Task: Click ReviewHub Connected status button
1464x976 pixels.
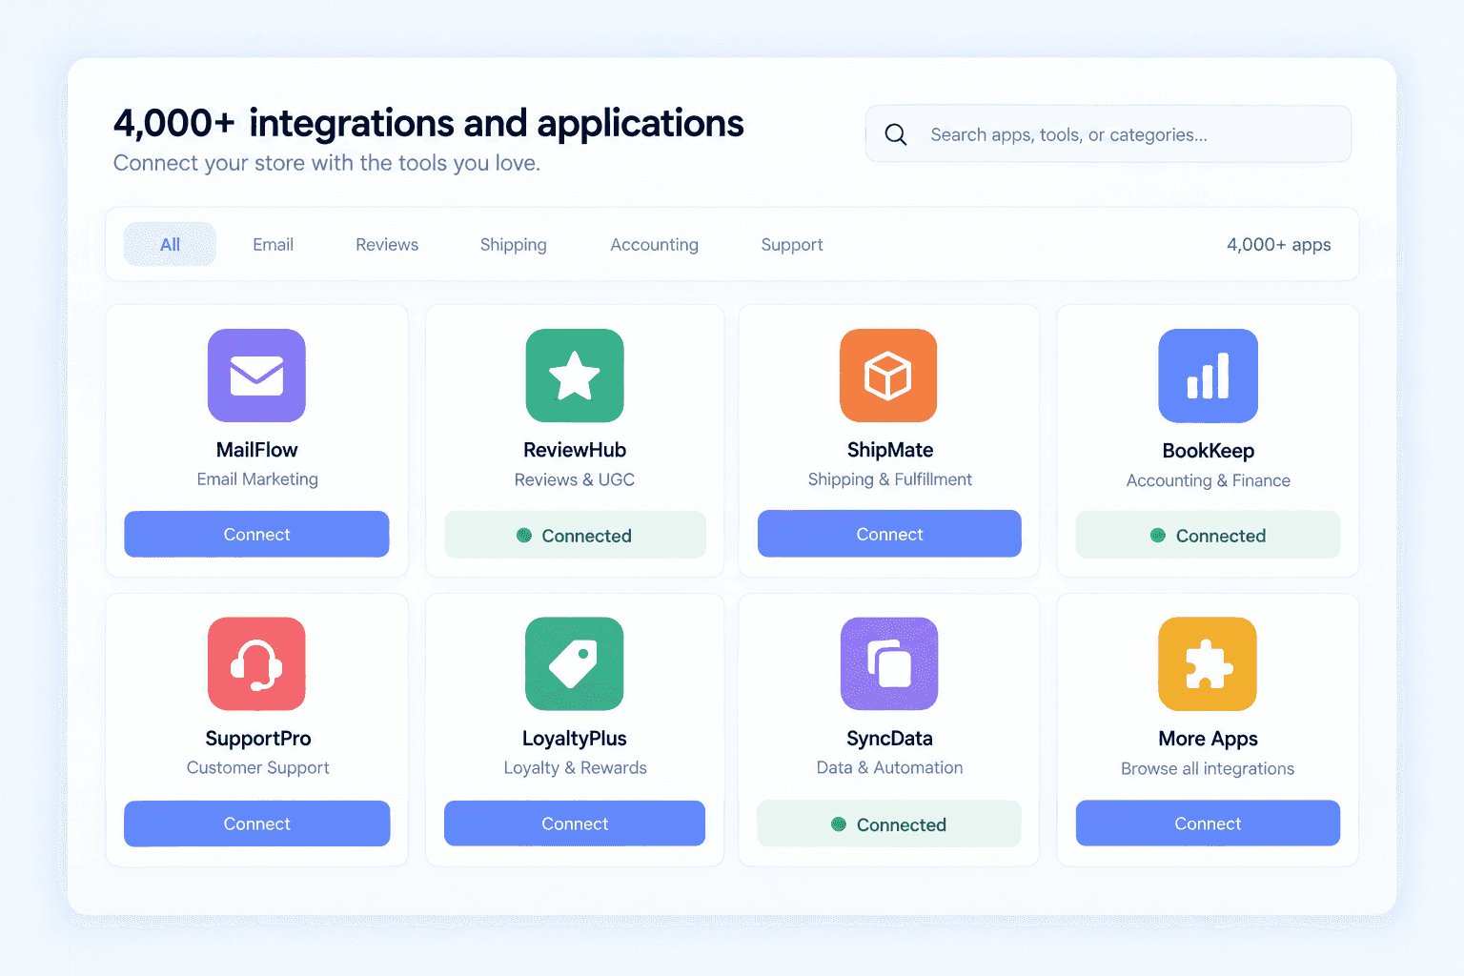Action: click(575, 535)
